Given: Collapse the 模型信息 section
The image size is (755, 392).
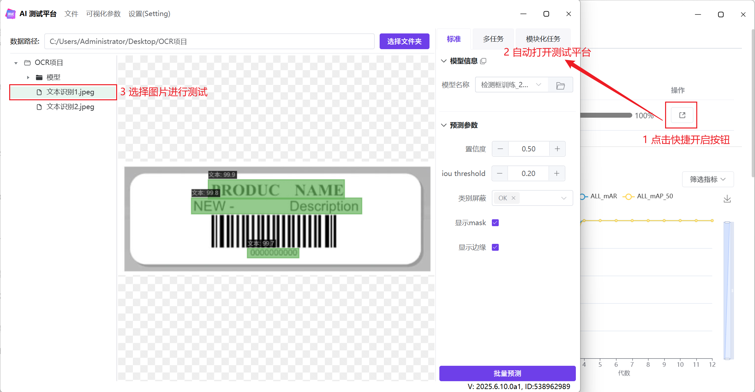Looking at the screenshot, I should pos(444,61).
